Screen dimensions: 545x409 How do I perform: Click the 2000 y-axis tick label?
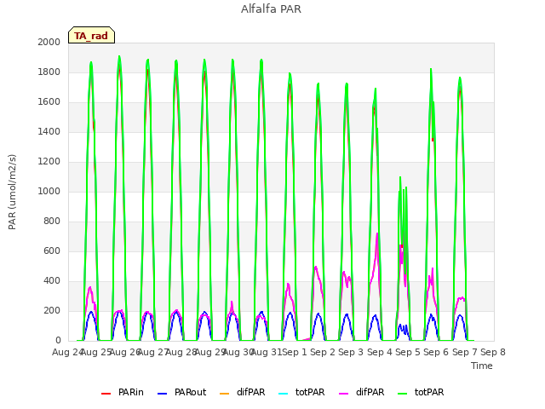pos(49,42)
